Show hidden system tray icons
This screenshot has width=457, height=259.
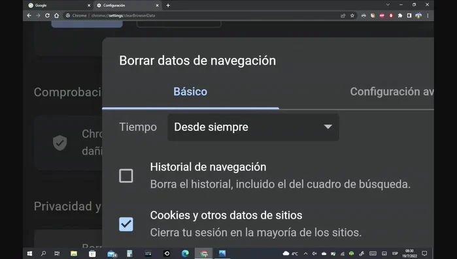305,254
